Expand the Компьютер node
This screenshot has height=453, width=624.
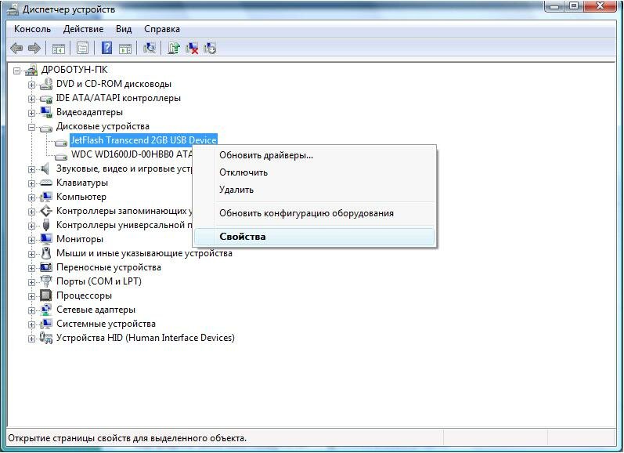(x=31, y=198)
